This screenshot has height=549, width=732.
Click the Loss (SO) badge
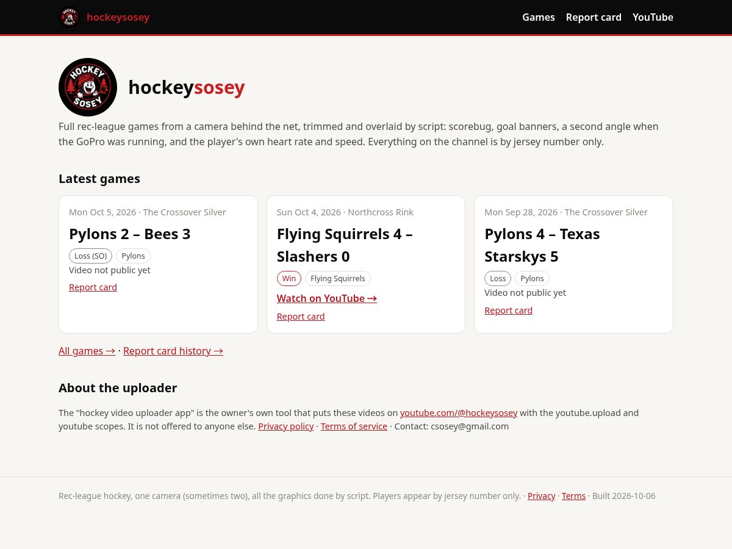(90, 256)
